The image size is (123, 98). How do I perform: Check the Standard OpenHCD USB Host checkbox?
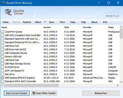(x=2, y=39)
